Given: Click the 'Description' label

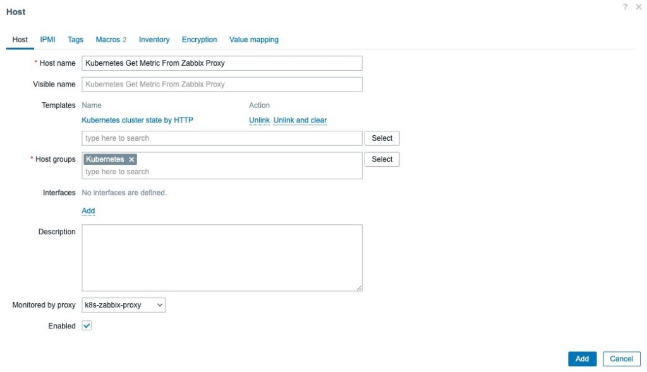Looking at the screenshot, I should (x=57, y=232).
